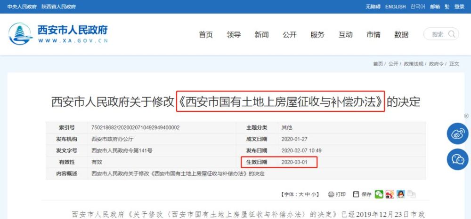Close the floating sidebar with X
This screenshot has height=219, width=471.
(x=466, y=116)
